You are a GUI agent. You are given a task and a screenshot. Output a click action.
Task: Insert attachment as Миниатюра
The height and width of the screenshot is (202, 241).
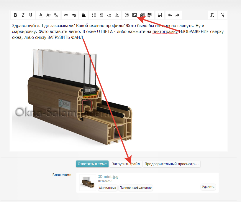108,188
